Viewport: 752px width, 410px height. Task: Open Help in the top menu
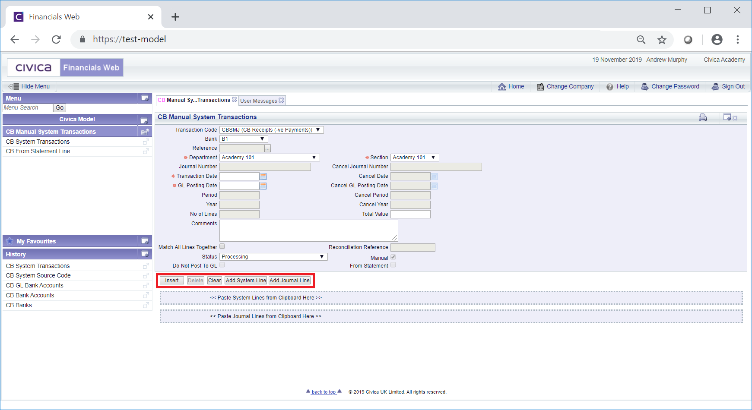[x=618, y=87]
